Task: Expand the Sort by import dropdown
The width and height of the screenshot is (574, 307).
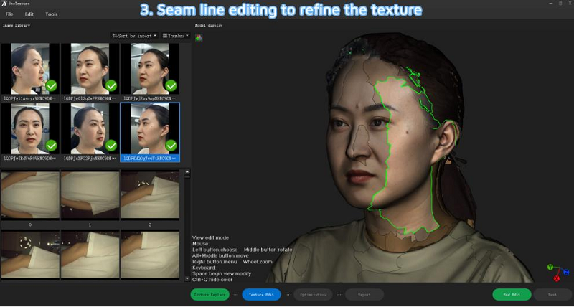Action: [135, 35]
